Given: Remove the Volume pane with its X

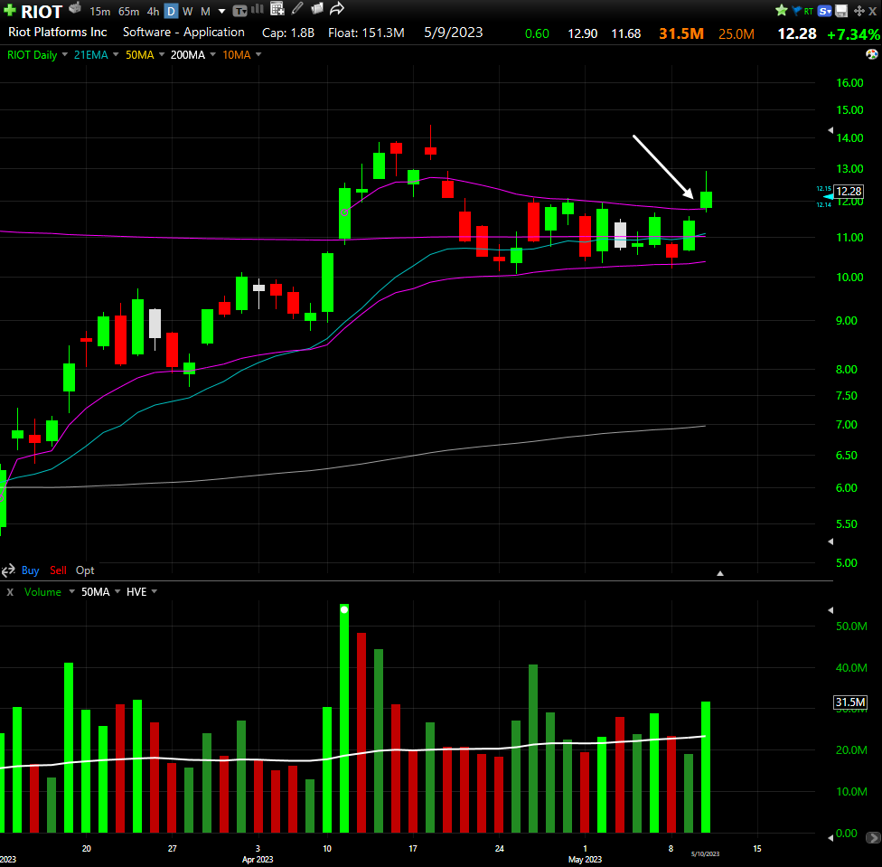Looking at the screenshot, I should 10,592.
